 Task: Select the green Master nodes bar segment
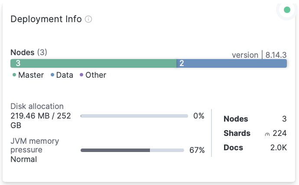point(93,63)
